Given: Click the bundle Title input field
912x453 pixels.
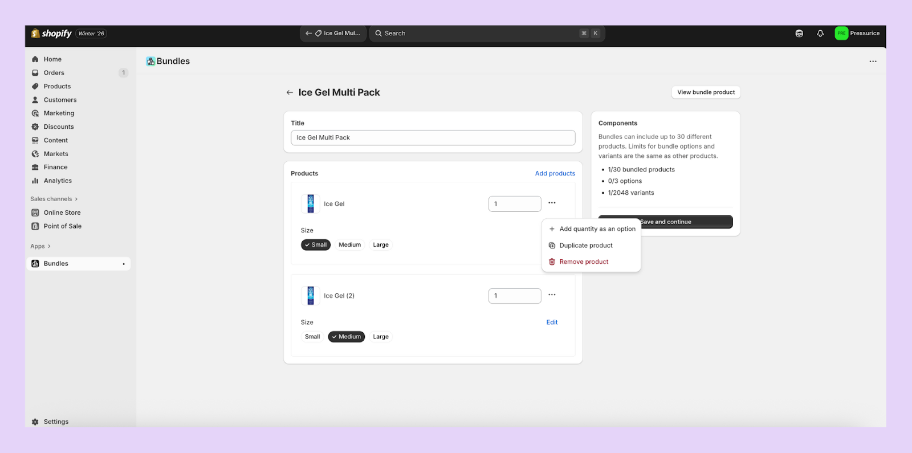Looking at the screenshot, I should 433,138.
